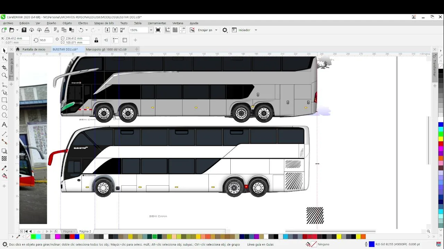Click the magenta swatch in bottom palette
The image size is (444, 249).
pyautogui.click(x=58, y=237)
